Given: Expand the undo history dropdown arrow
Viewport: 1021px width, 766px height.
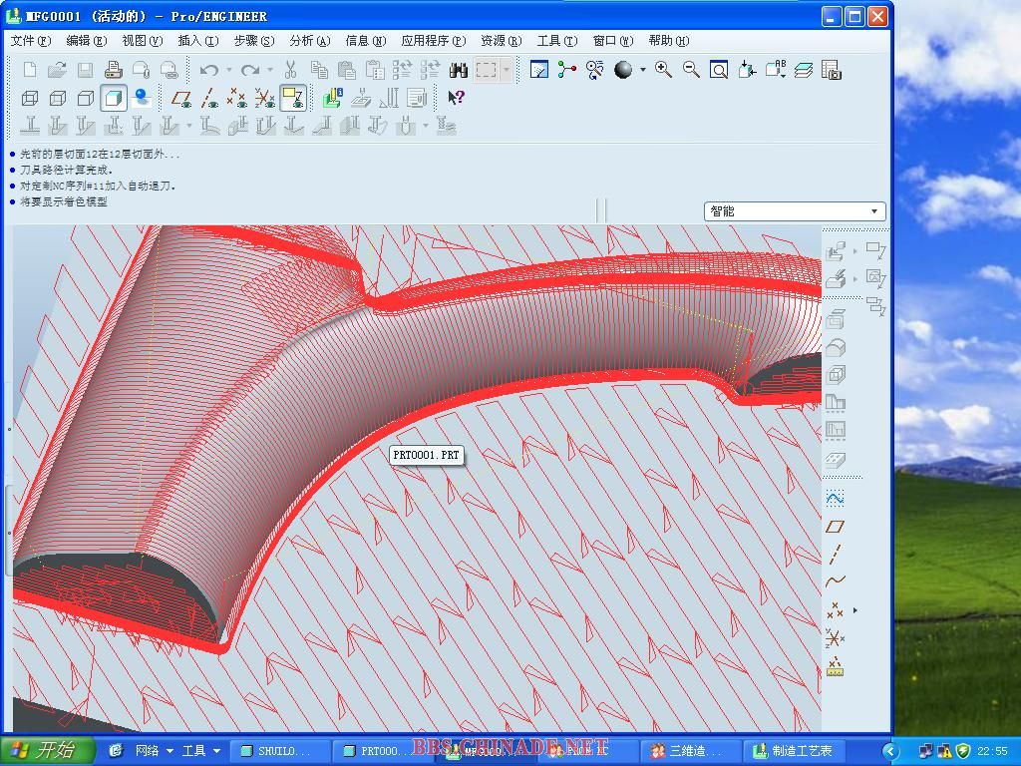Looking at the screenshot, I should click(x=228, y=70).
